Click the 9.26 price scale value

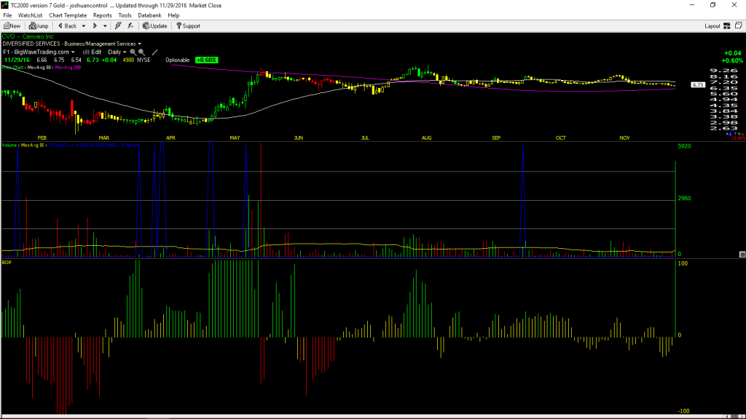click(723, 71)
